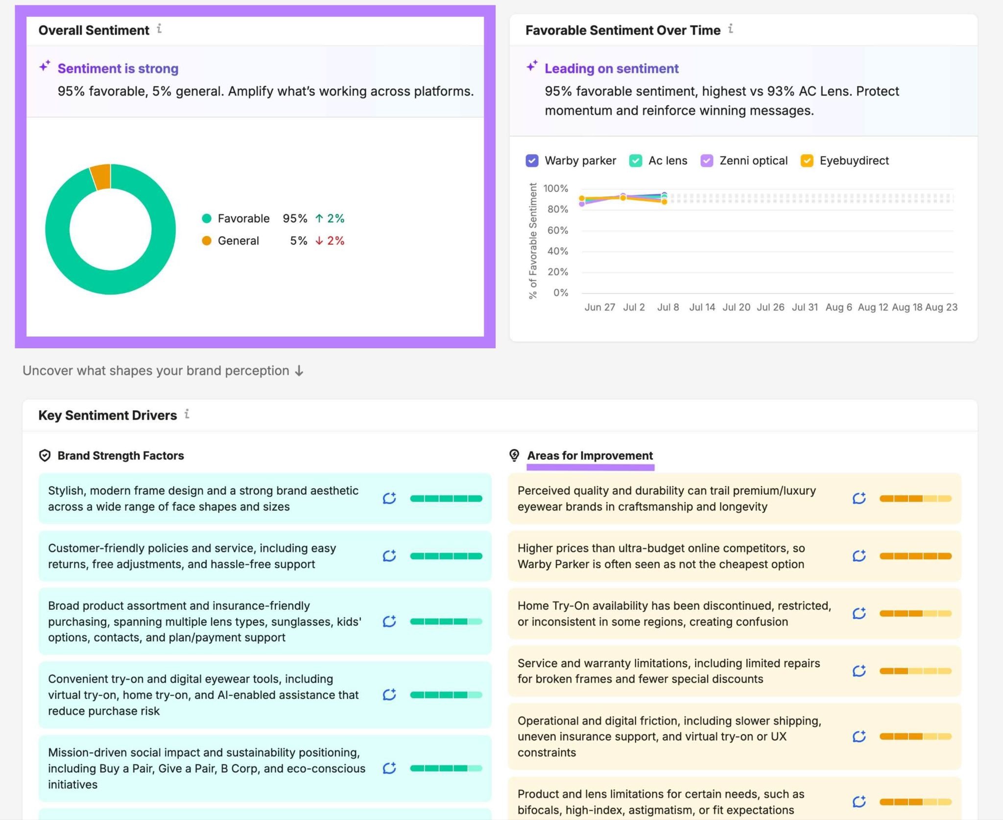Toggle the Eyebuydirect legend checkbox
1003x820 pixels.
coord(807,161)
